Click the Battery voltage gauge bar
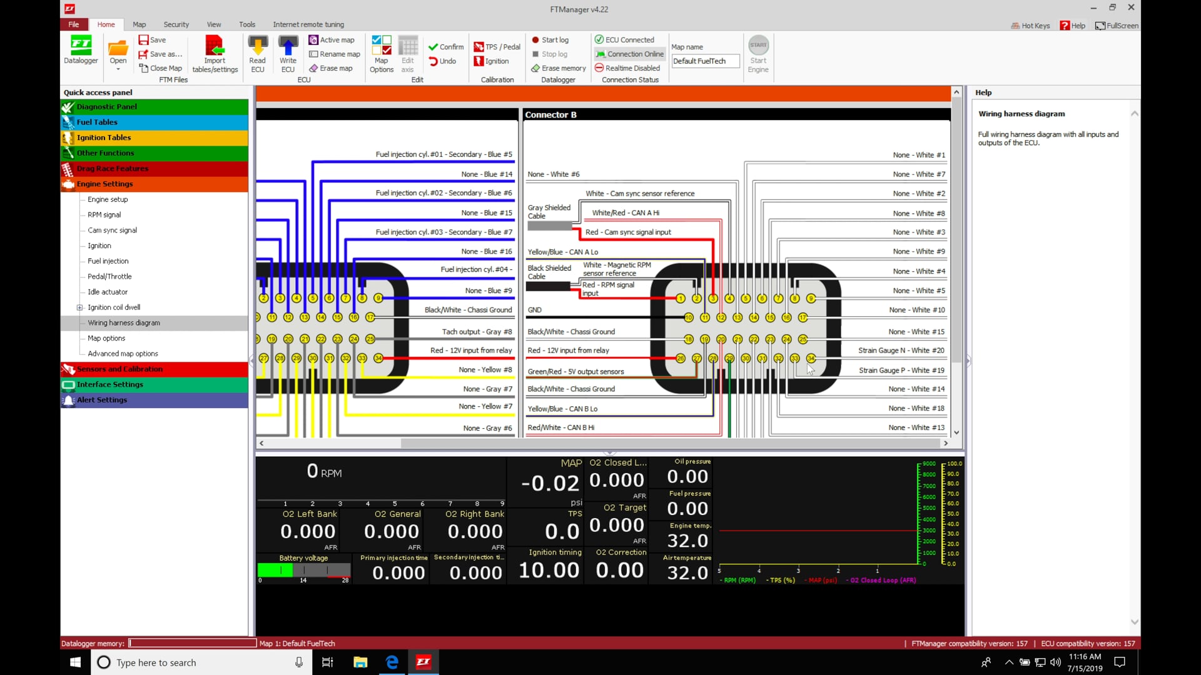Image resolution: width=1201 pixels, height=675 pixels. (303, 569)
